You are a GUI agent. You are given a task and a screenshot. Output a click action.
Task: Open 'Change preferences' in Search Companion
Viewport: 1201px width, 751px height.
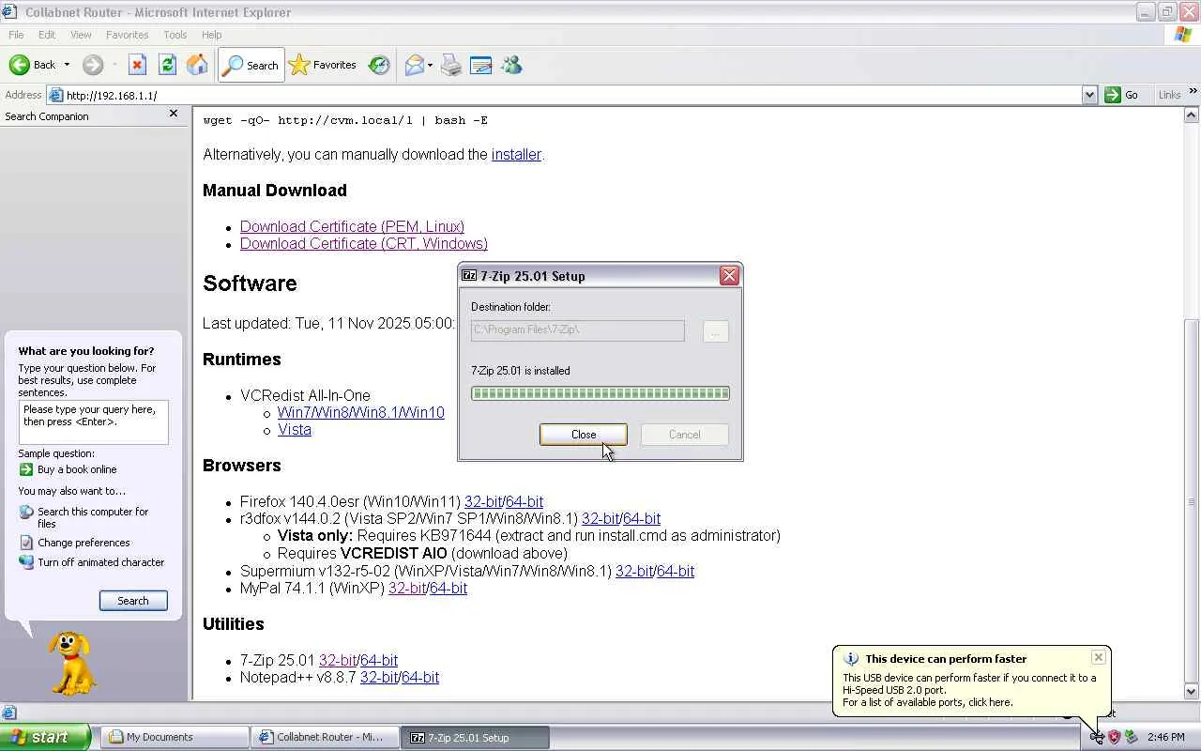click(x=74, y=543)
